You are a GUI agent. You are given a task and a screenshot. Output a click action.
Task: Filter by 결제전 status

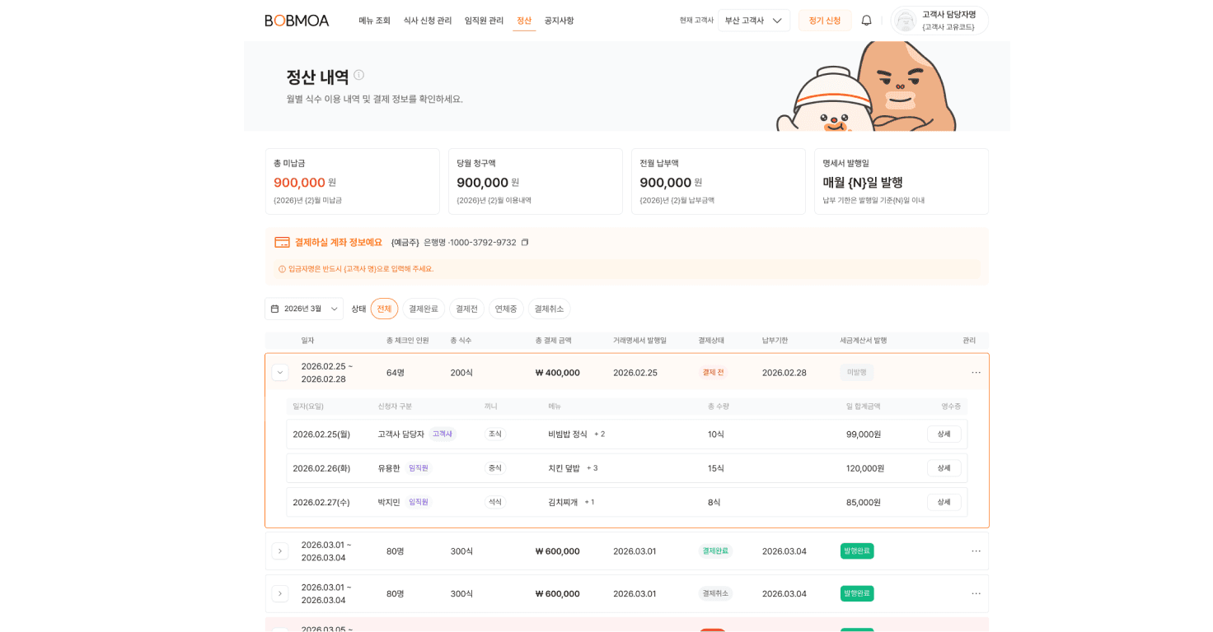click(466, 309)
